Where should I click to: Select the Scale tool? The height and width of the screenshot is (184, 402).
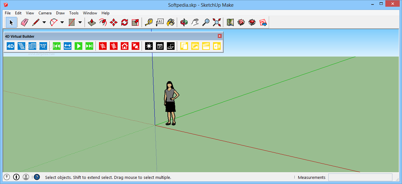[135, 22]
